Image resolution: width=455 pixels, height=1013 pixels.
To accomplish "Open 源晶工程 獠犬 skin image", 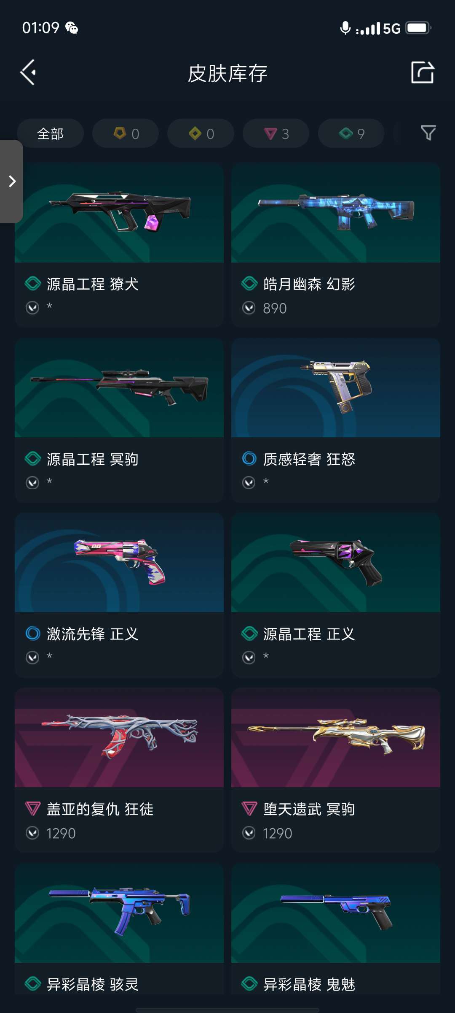I will tap(119, 213).
